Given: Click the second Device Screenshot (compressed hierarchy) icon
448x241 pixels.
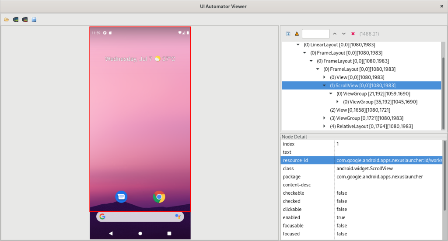Looking at the screenshot, I should tap(25, 20).
